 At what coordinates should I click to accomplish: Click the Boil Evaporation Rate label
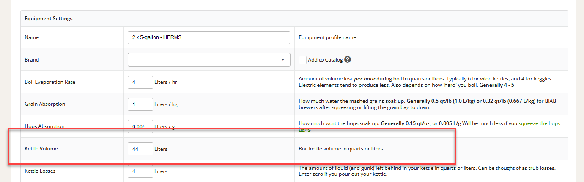[x=50, y=82]
